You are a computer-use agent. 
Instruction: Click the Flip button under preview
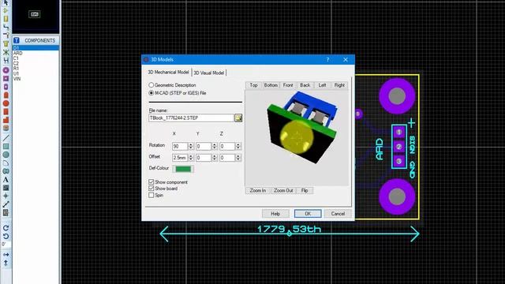(x=305, y=191)
